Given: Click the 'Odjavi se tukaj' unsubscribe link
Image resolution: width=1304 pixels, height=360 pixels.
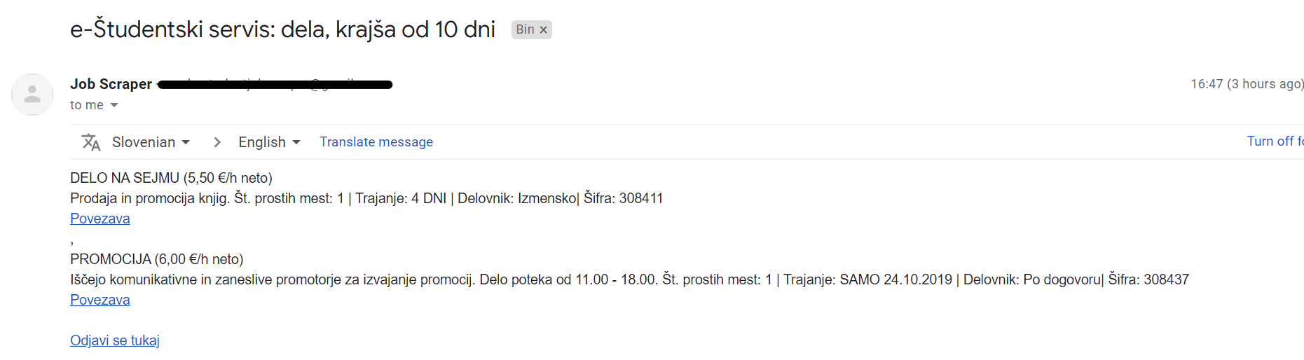Looking at the screenshot, I should (115, 340).
